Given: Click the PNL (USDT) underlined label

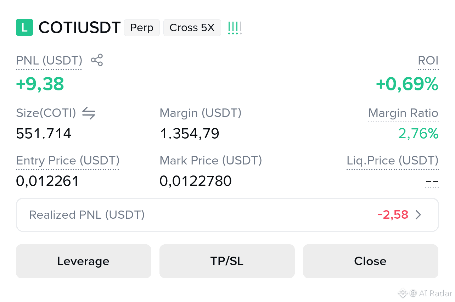Looking at the screenshot, I should click(x=49, y=61).
